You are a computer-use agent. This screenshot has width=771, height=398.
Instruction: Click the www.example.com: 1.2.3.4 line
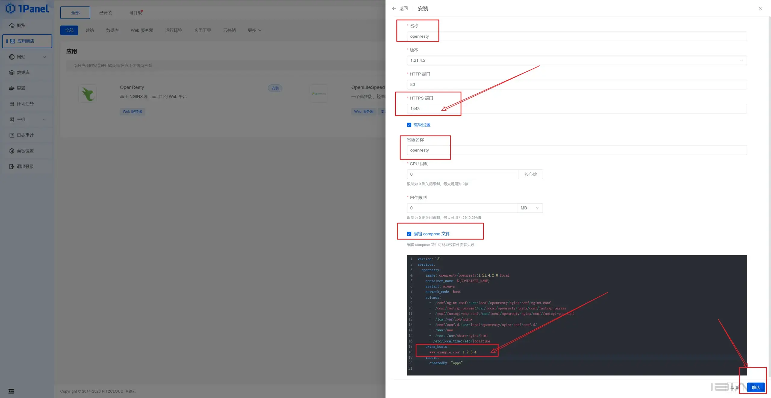(x=453, y=352)
